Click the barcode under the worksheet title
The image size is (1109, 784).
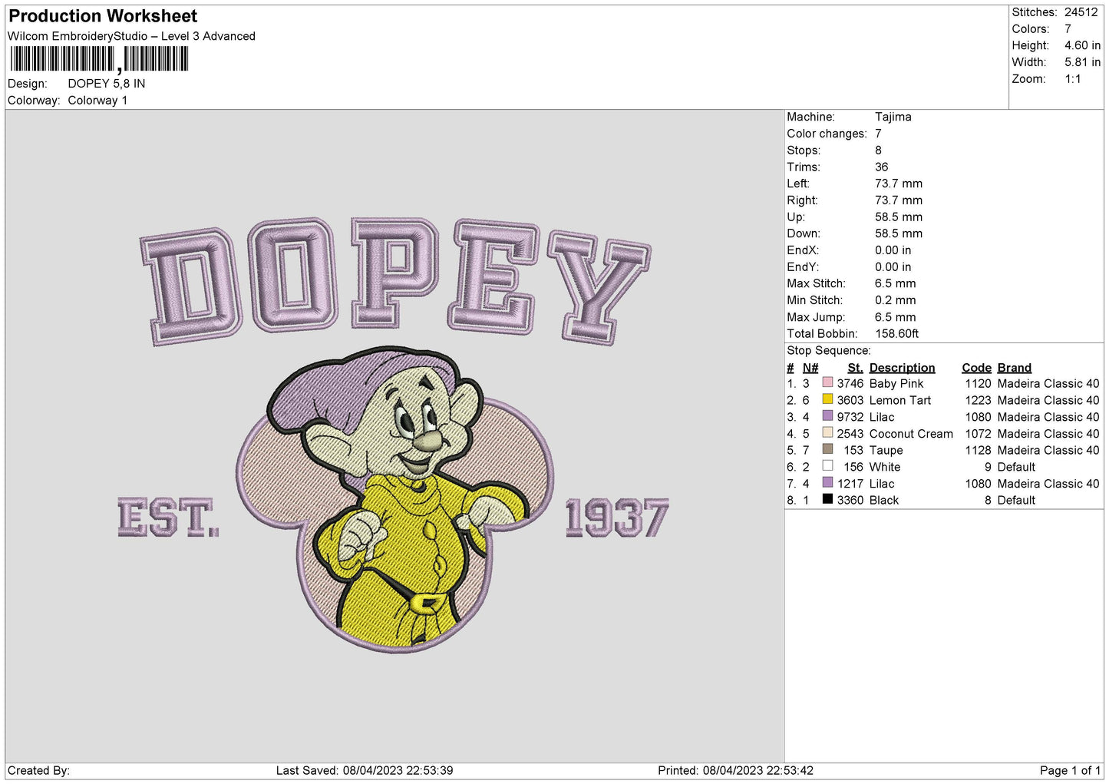99,59
